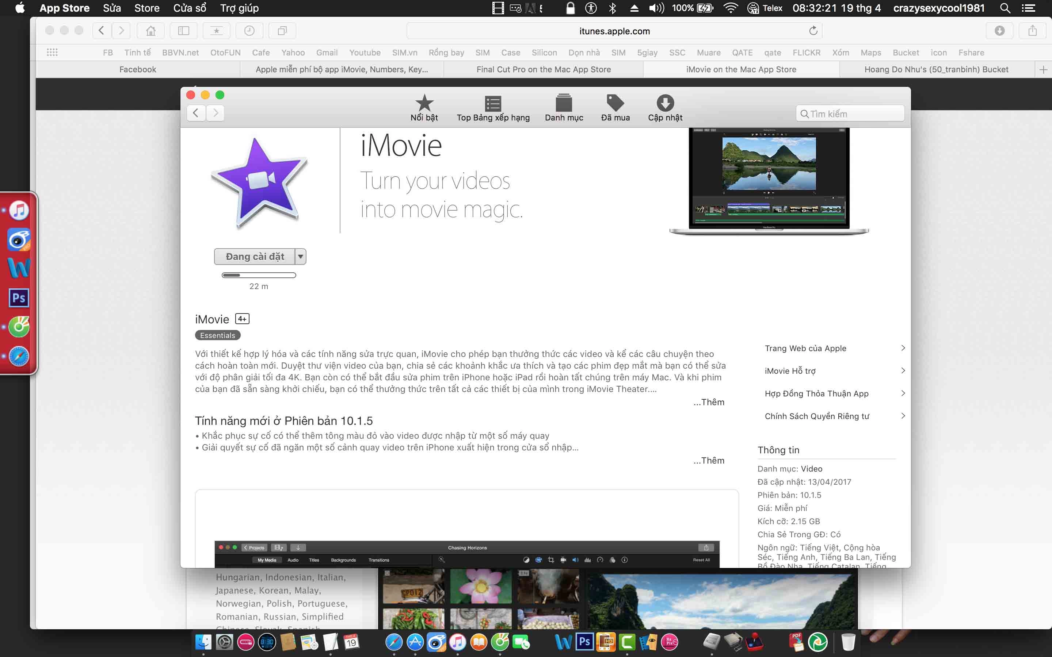Select Photoshop in the Dock
Screen dimensions: 1052x657
[x=584, y=642]
